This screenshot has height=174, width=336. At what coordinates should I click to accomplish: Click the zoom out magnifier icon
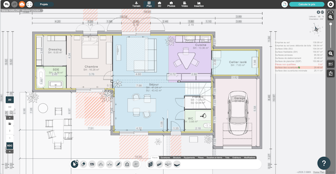(x=331, y=53)
